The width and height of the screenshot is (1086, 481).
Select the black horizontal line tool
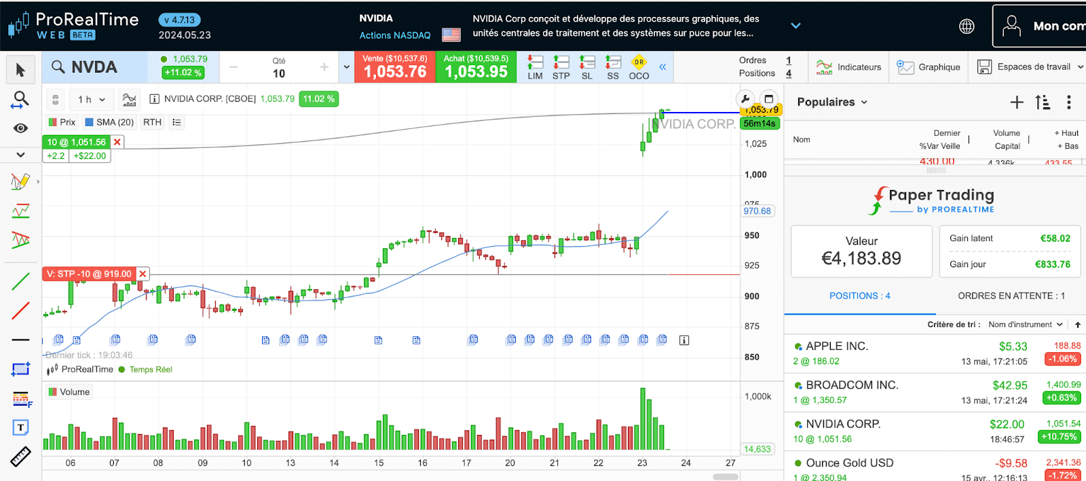point(20,340)
